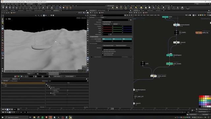
Task: Click the Group input field
Action: 115,20
